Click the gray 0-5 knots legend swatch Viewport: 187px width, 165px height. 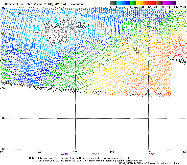[x=113, y=3]
